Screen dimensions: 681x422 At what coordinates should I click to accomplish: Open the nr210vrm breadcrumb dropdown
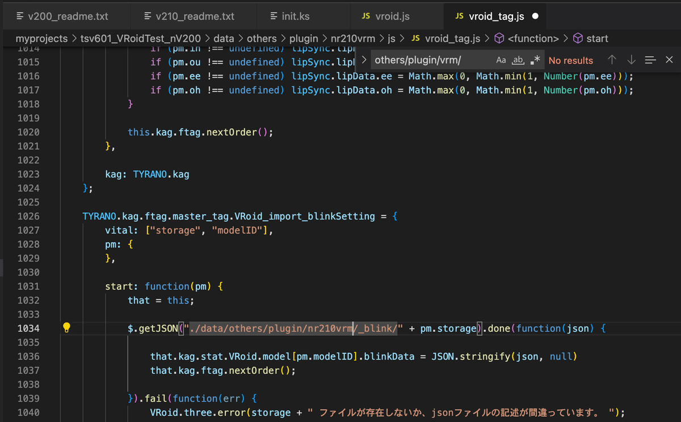[x=353, y=38]
